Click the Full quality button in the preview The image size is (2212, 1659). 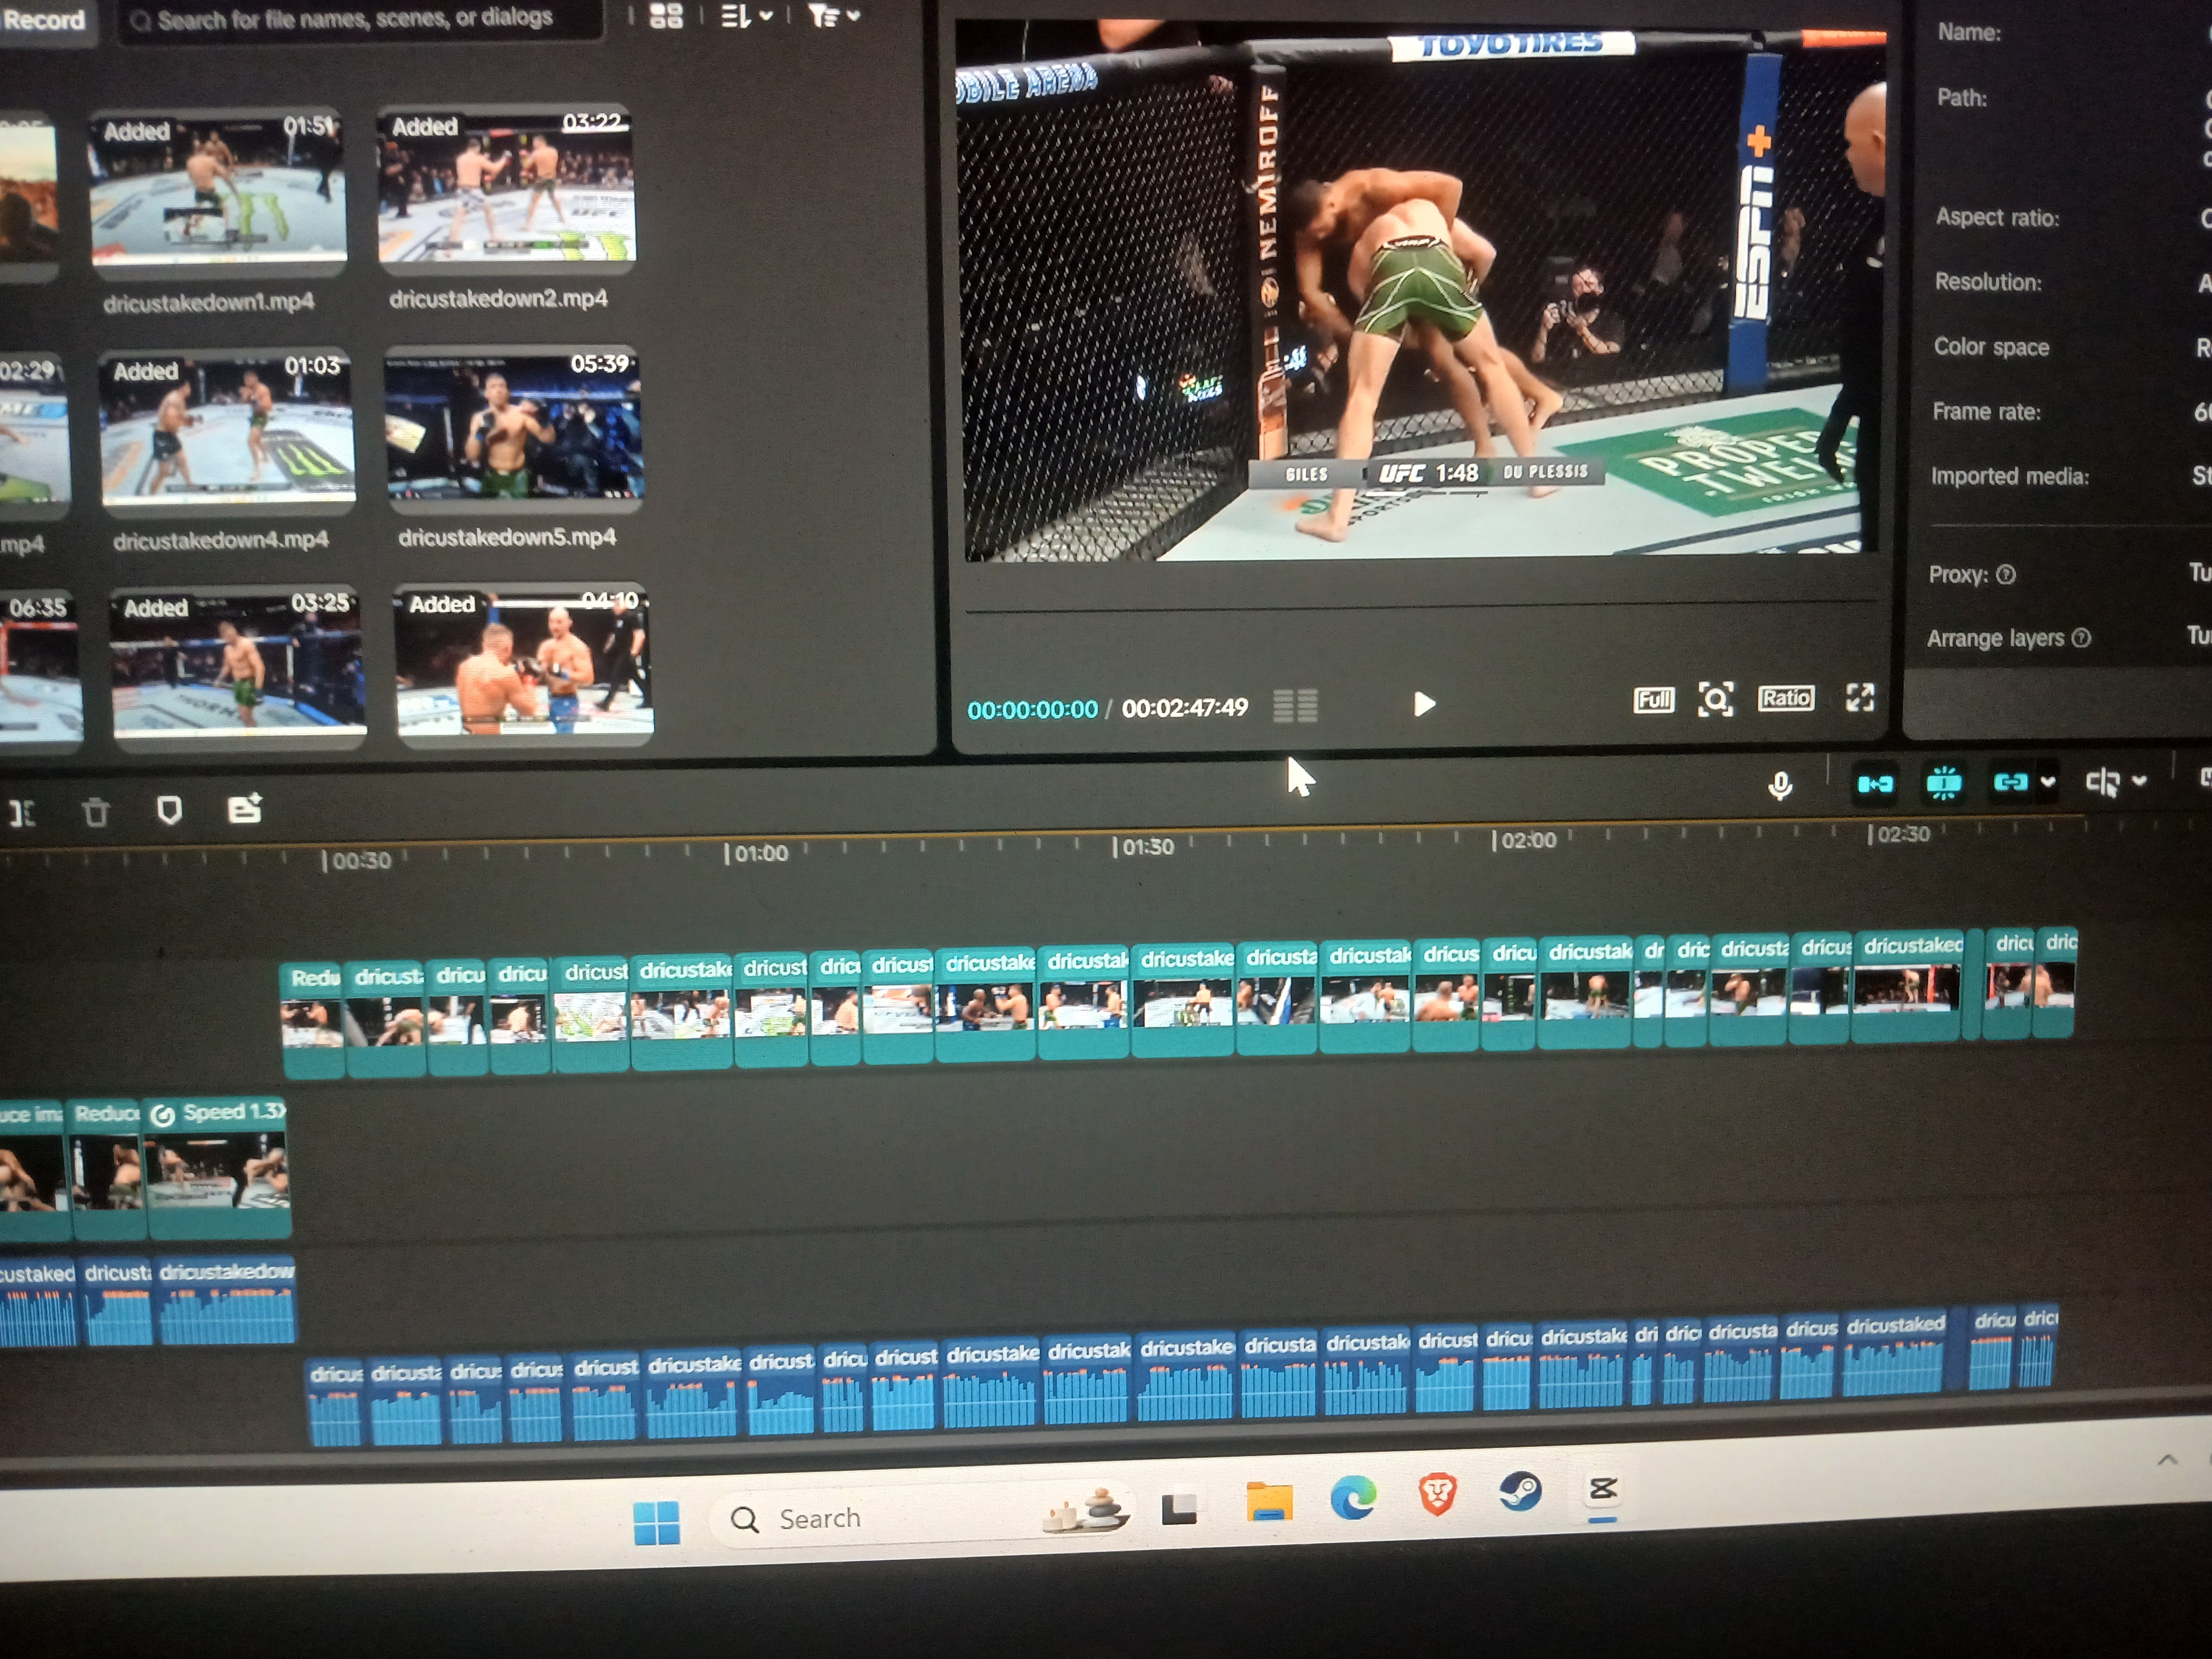[1653, 700]
